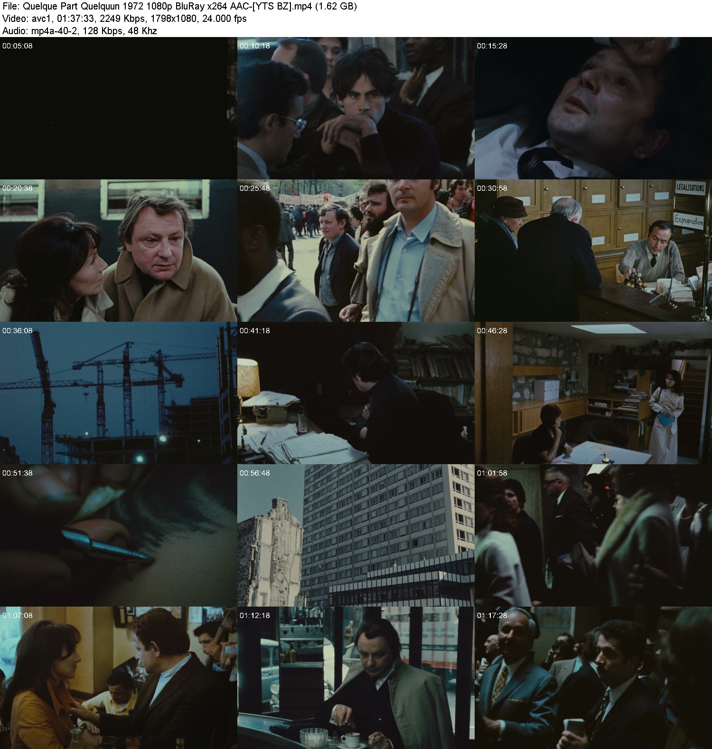Screen dimensions: 712x749
Task: Click the 00:10:18 timestamp label
Action: pyautogui.click(x=255, y=46)
